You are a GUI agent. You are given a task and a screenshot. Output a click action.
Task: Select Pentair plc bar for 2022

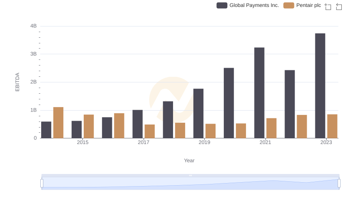coord(302,127)
